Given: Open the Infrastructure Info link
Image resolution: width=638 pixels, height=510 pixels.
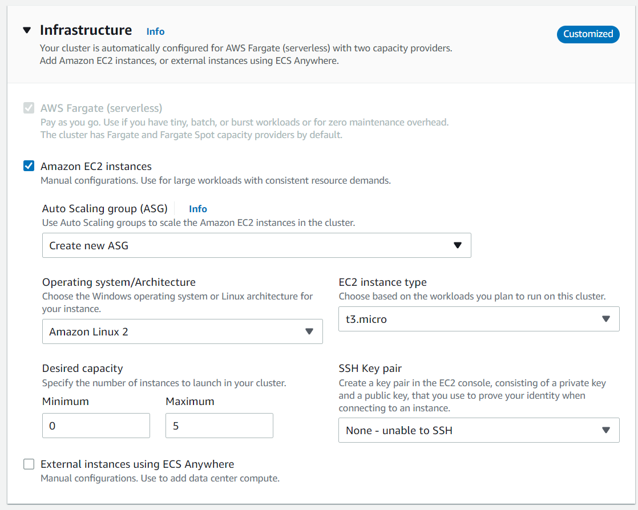Looking at the screenshot, I should (155, 31).
